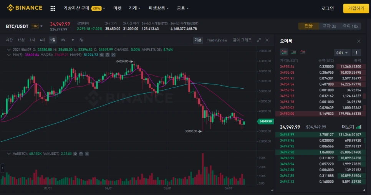Open chart indicator settings icon
371x195 pixels.
(81, 40)
